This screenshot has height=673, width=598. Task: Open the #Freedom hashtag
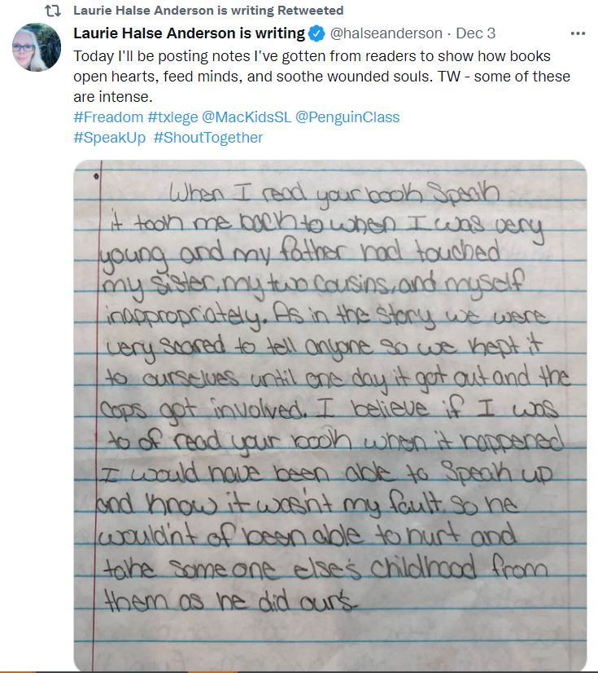pyautogui.click(x=108, y=117)
